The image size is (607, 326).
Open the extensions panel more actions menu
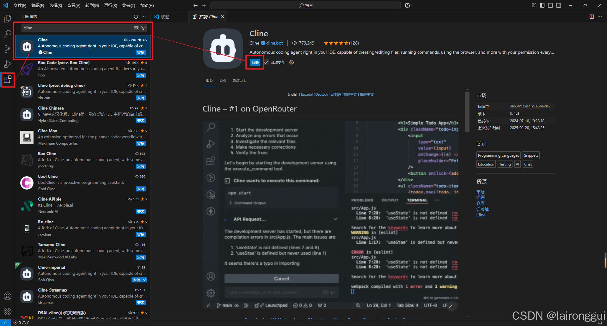tap(144, 17)
